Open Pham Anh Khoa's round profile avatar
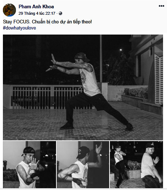This screenshot has height=190, width=167. (9, 10)
